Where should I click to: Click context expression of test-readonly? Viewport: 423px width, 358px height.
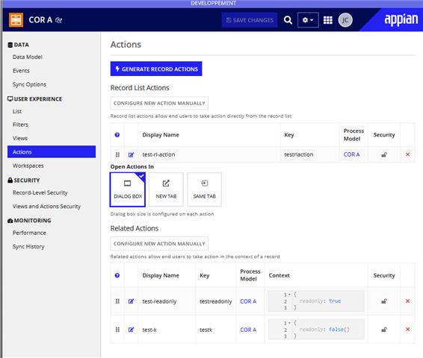point(316,301)
